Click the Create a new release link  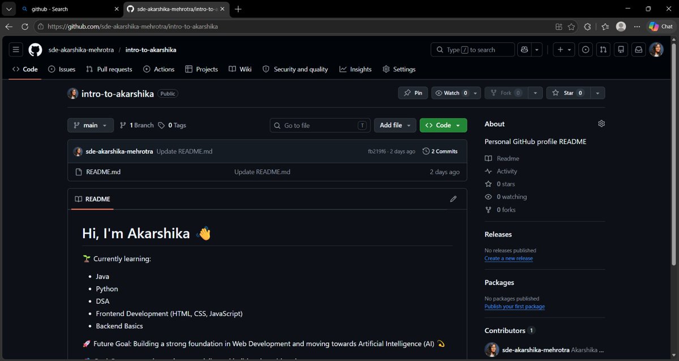point(509,259)
